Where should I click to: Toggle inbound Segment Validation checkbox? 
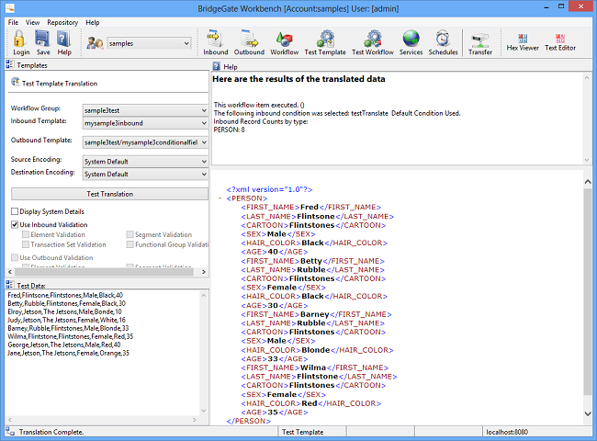(x=130, y=234)
